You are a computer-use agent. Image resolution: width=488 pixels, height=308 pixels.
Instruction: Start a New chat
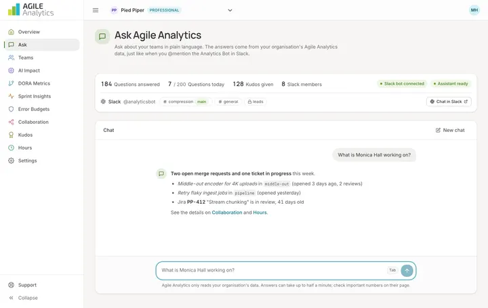pyautogui.click(x=450, y=130)
